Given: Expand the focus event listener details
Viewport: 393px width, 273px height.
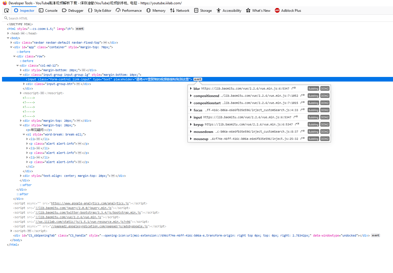Looking at the screenshot, I should click(190, 110).
